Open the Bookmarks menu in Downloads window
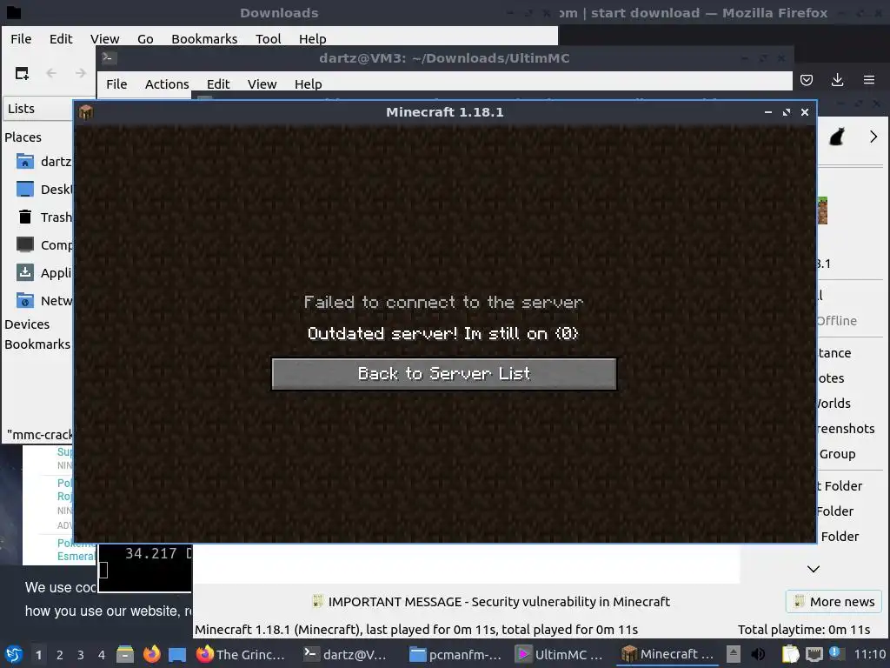Viewport: 890px width, 668px height. (x=204, y=38)
